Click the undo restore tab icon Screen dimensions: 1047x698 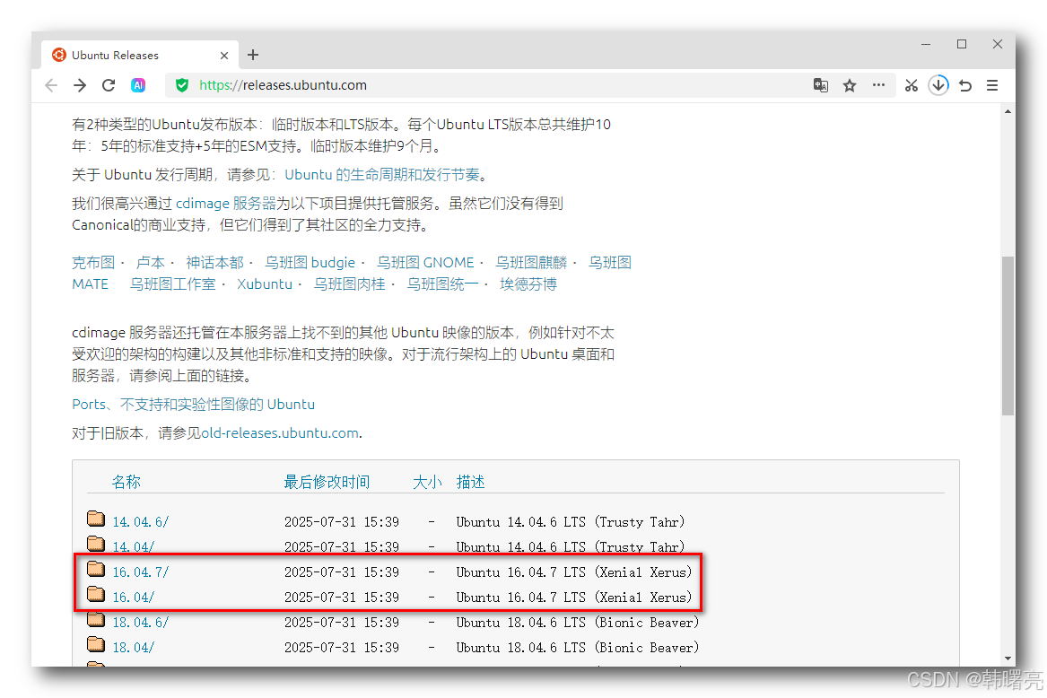[x=965, y=85]
